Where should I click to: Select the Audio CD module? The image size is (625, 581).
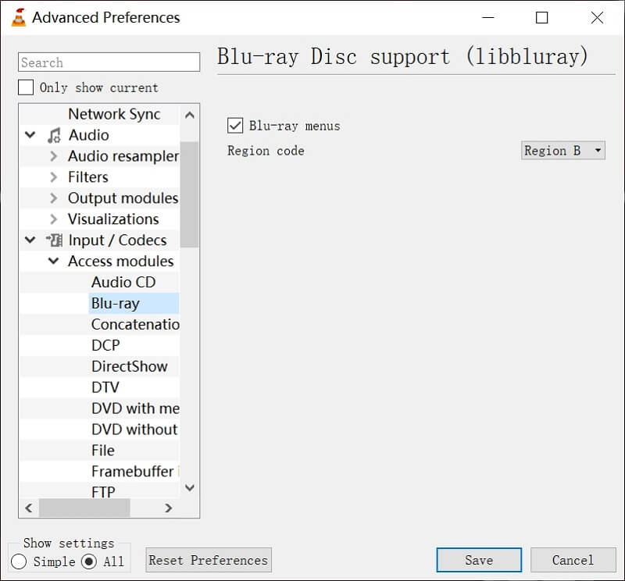(123, 282)
